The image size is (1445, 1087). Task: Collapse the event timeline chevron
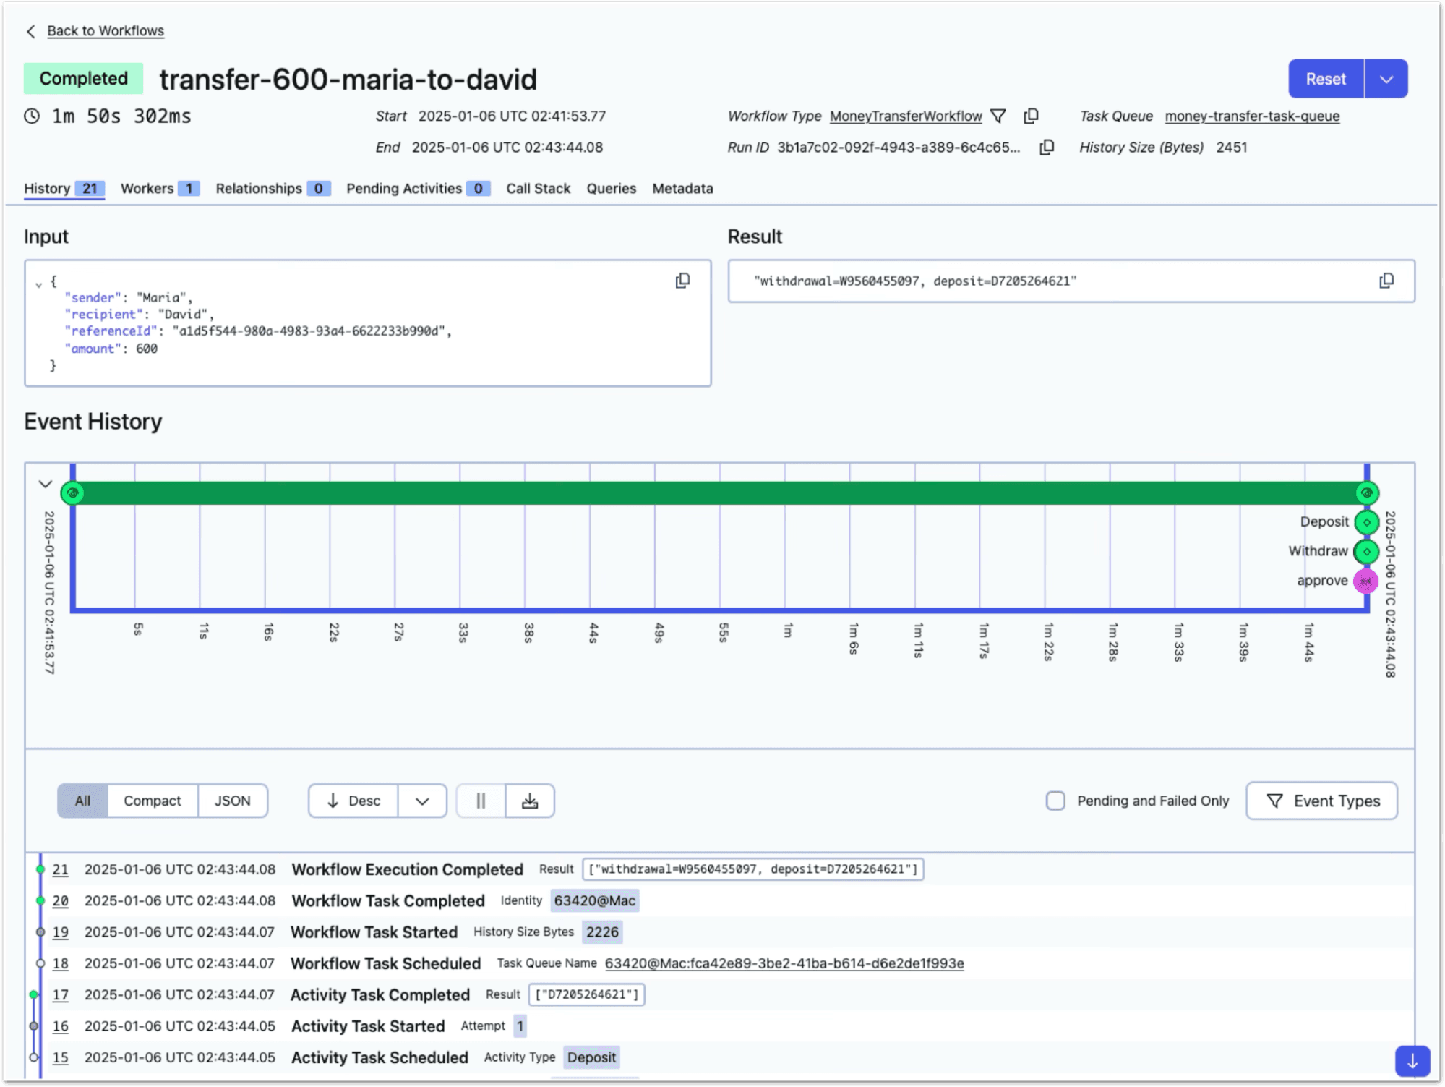coord(46,484)
